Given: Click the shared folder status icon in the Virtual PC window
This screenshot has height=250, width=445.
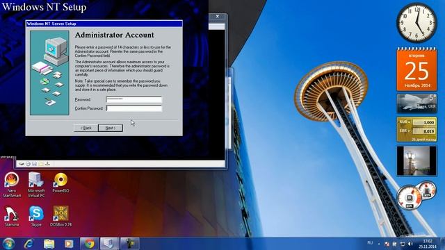Looking at the screenshot, I should 41,164.
